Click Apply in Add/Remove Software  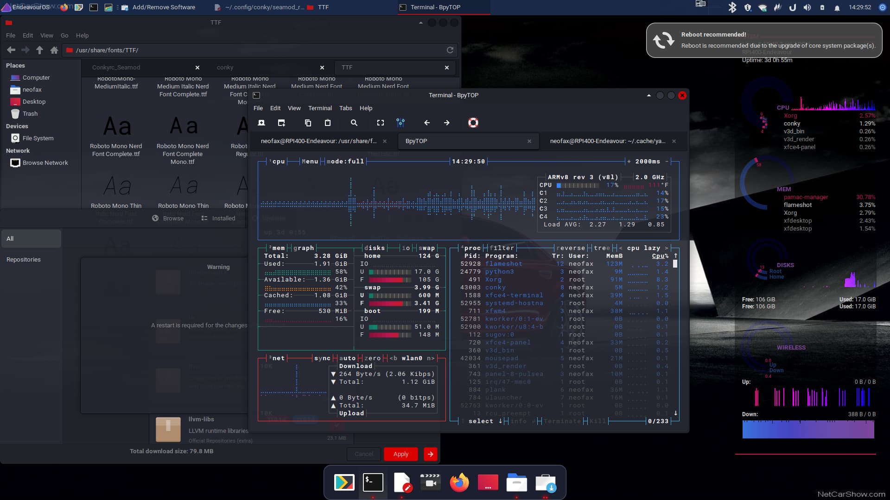pyautogui.click(x=401, y=454)
